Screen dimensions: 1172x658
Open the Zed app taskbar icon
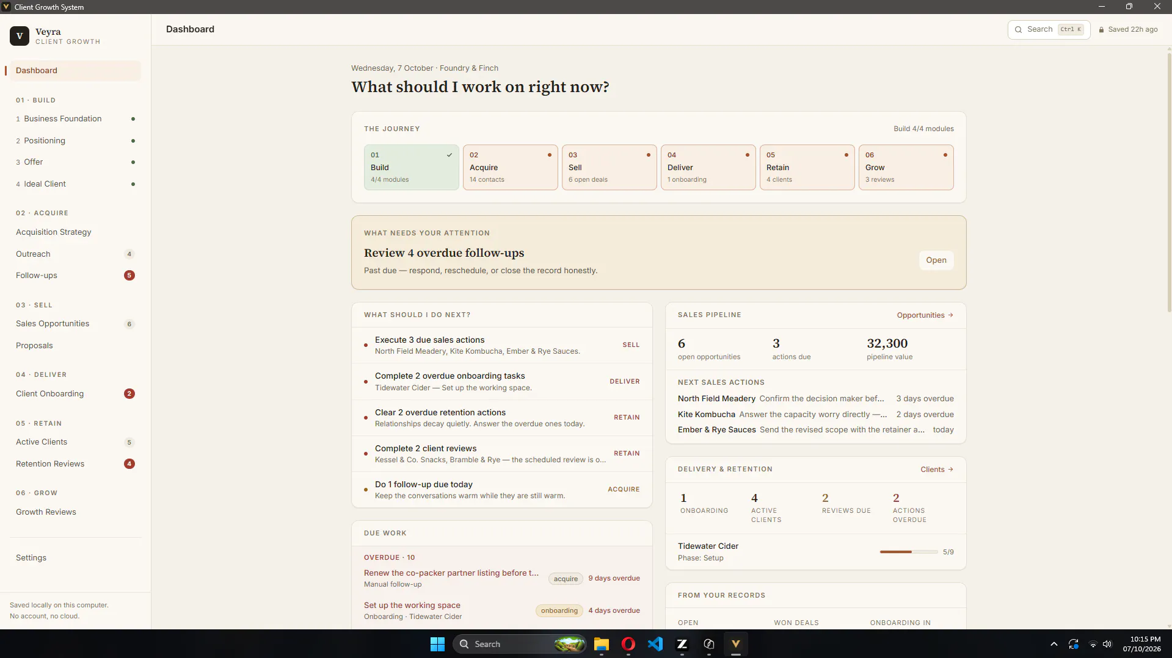pyautogui.click(x=682, y=644)
